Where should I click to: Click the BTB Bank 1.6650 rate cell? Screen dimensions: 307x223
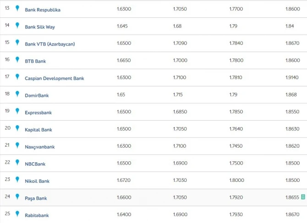click(x=124, y=60)
